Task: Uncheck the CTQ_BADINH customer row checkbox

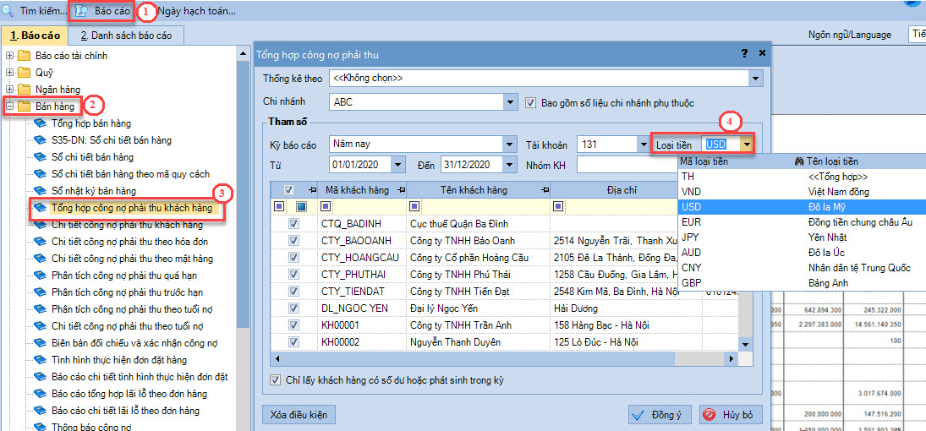Action: (x=293, y=224)
